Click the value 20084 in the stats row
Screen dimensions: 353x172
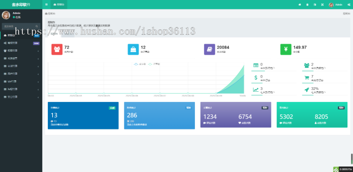[x=223, y=47]
